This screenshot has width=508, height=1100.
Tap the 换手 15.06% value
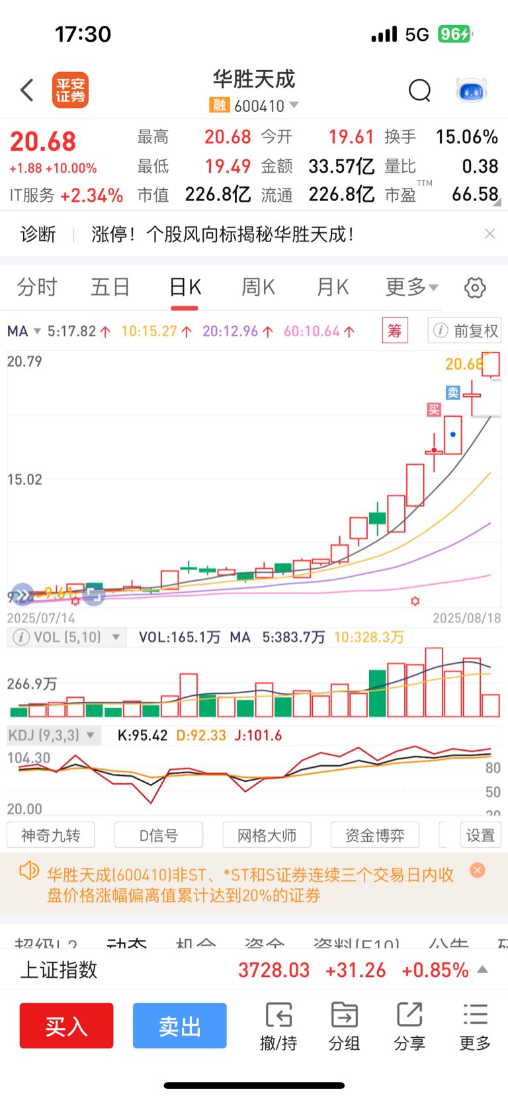coord(467,137)
